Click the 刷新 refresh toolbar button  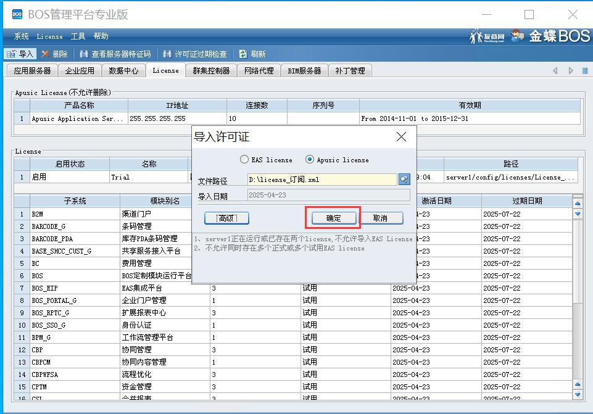[252, 54]
